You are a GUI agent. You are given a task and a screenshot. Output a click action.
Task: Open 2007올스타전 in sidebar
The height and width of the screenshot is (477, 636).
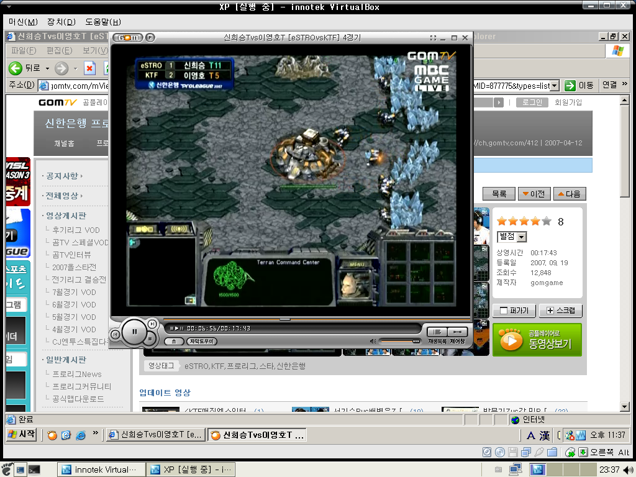point(75,267)
